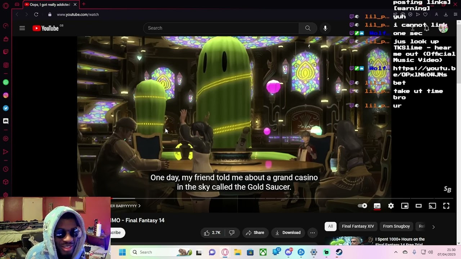Viewport: 461px width, 259px height.
Task: Show hidden system tray icons chevron
Action: [x=395, y=252]
